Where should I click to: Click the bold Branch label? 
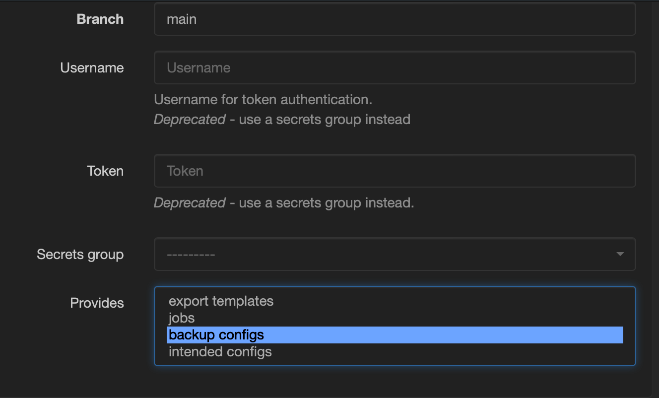(x=100, y=19)
